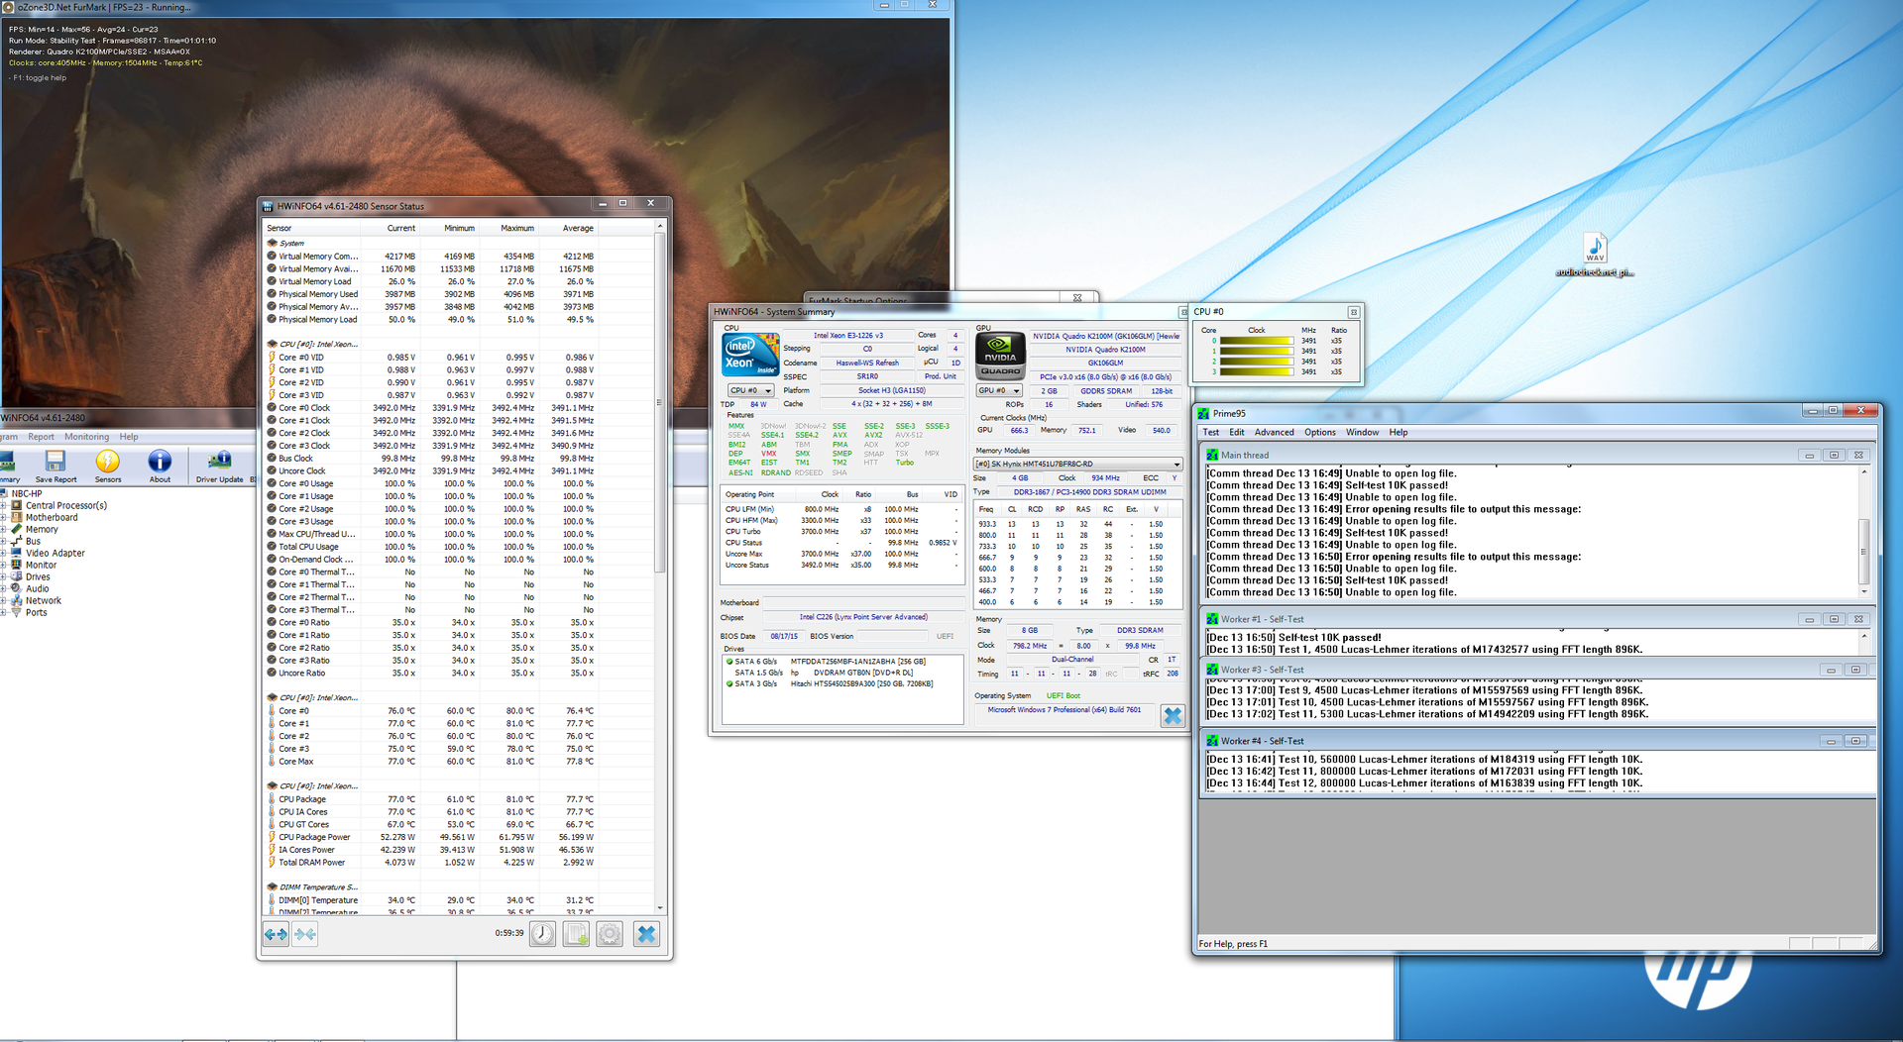Click the expand columns arrows button
This screenshot has width=1903, height=1042.
(x=276, y=934)
